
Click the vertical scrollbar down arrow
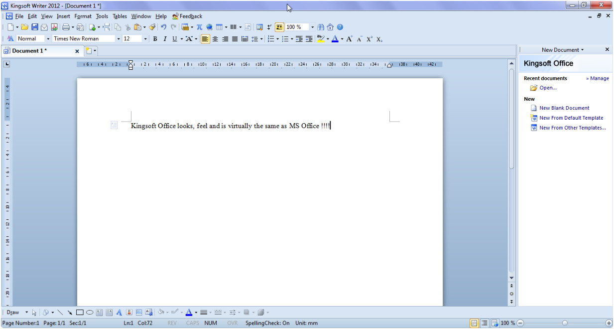pos(511,277)
